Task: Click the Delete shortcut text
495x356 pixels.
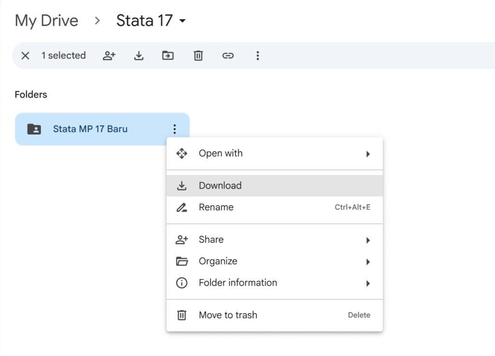Action: (x=359, y=315)
